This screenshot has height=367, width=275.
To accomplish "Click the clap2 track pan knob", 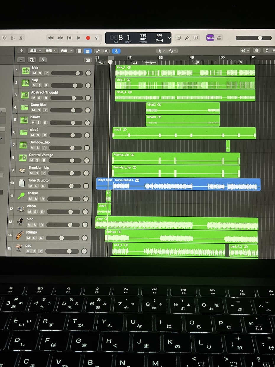I will tap(87, 135).
